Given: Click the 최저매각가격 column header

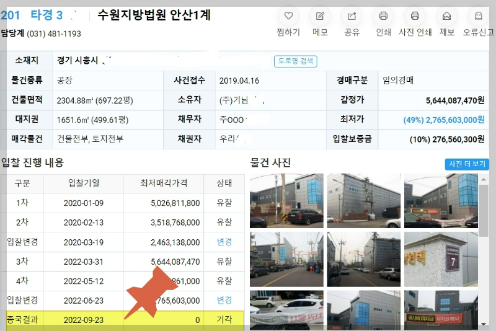Looking at the screenshot, I should point(164,183).
